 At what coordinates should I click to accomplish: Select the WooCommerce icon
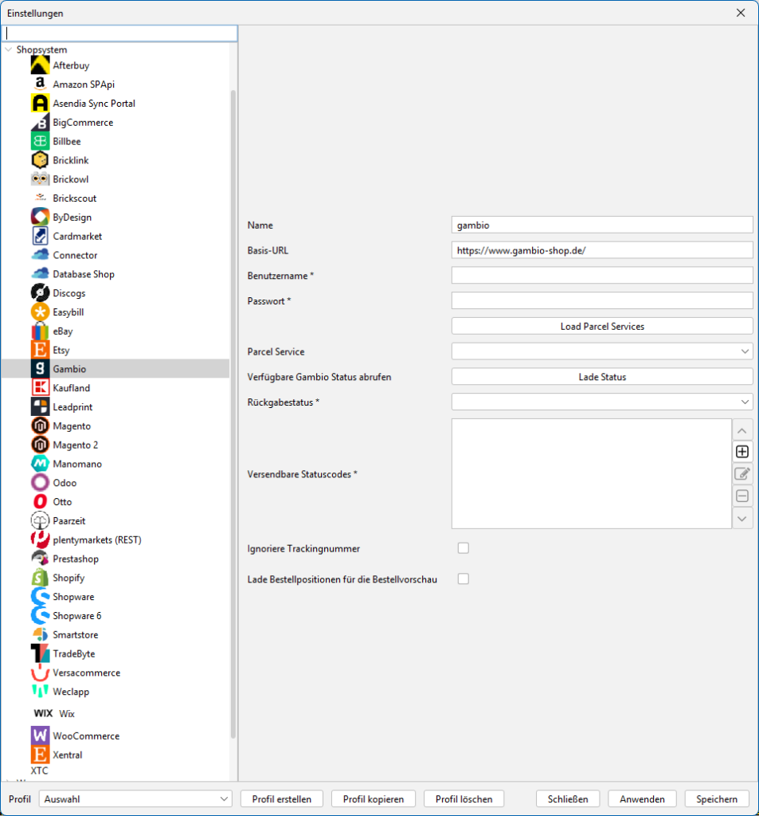(40, 736)
